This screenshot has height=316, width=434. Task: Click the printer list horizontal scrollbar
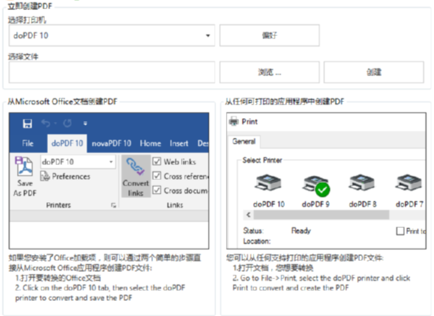(x=321, y=215)
